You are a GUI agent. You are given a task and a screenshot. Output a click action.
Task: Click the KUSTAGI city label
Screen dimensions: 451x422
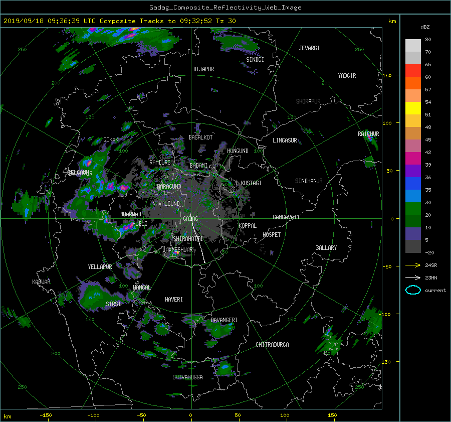point(251,183)
